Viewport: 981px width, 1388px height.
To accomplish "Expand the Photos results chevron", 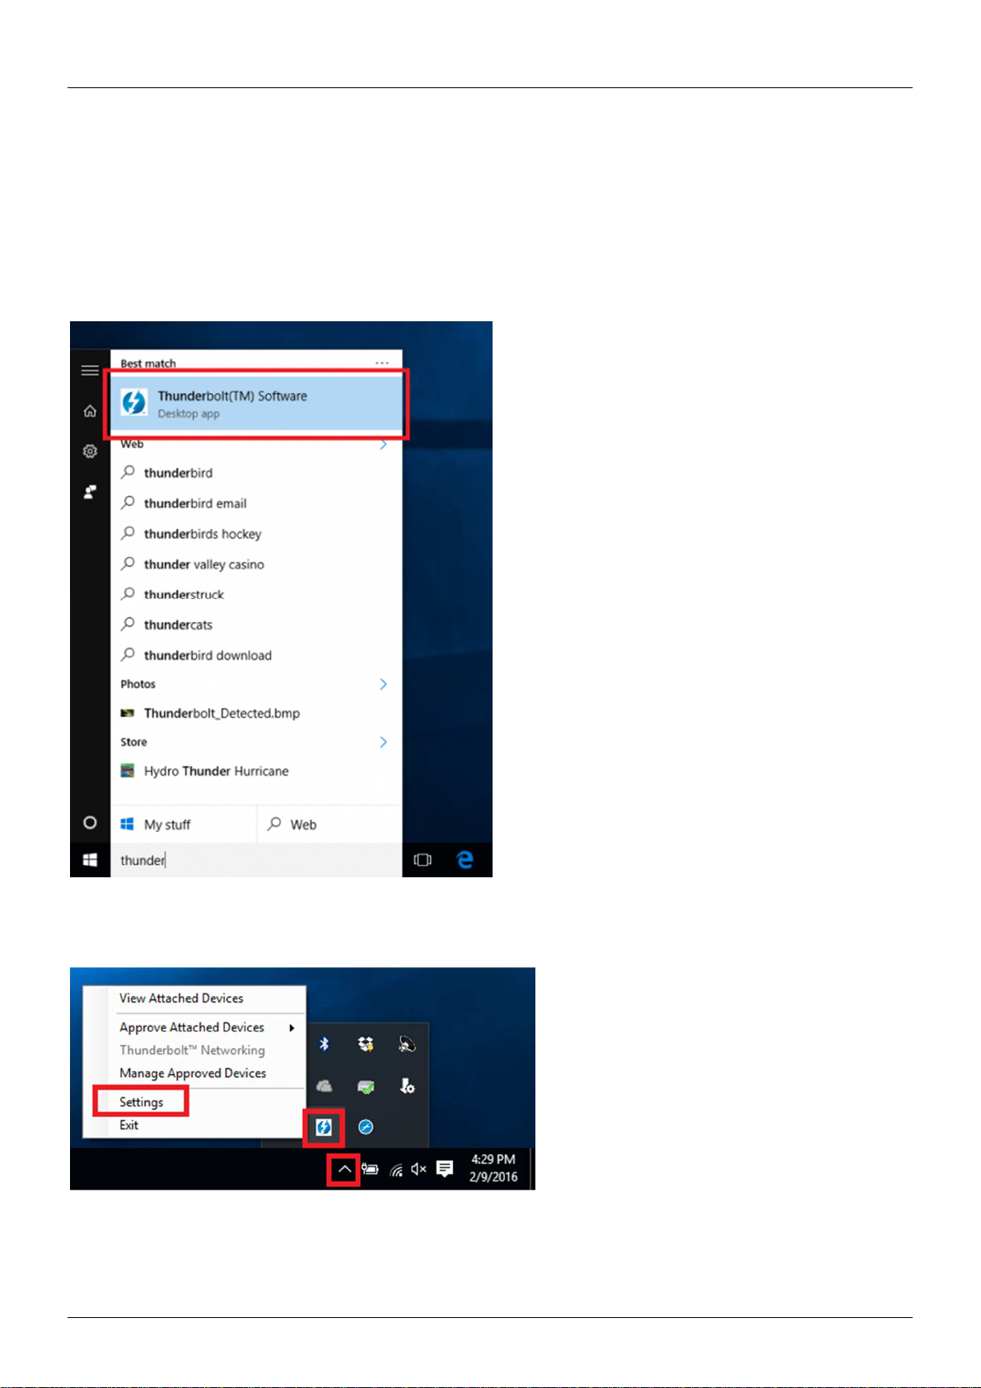I will (x=383, y=685).
